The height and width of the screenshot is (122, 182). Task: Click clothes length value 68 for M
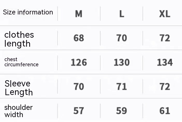(x=79, y=38)
